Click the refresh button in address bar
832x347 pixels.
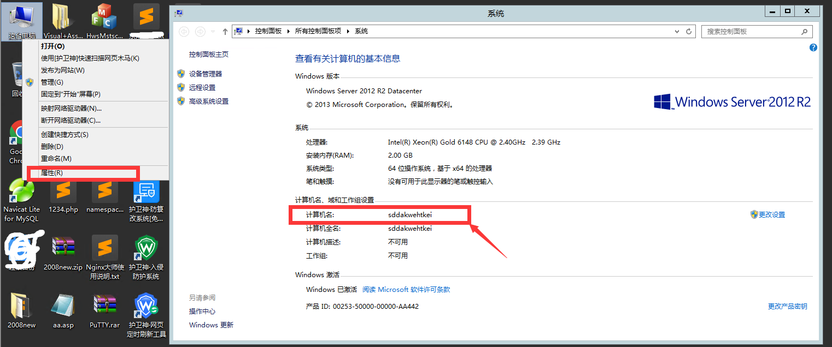tap(689, 31)
